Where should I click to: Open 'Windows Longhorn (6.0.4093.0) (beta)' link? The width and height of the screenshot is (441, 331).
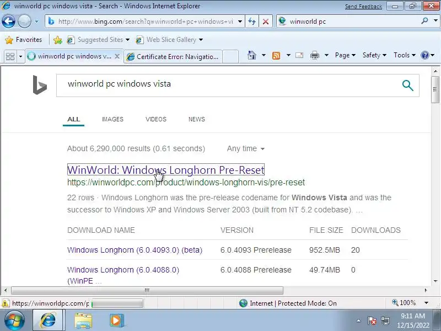click(x=135, y=250)
